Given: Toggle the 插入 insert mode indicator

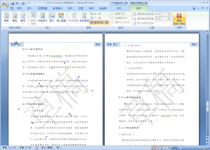Looking at the screenshot, I should (59, 148).
